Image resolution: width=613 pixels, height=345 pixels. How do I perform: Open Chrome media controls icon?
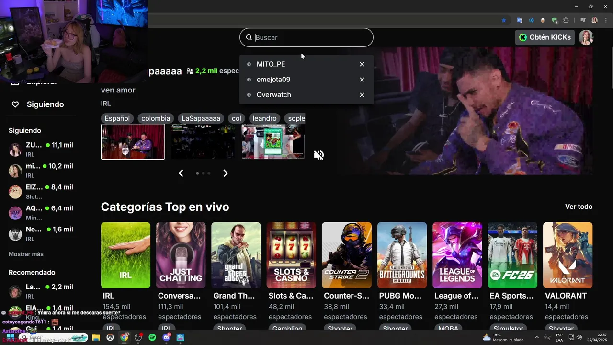click(x=583, y=20)
